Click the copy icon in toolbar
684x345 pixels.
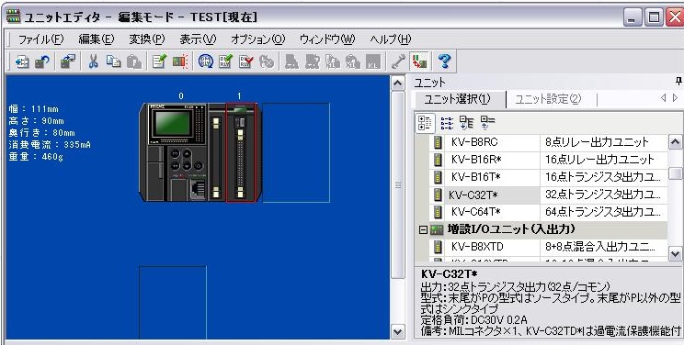(113, 61)
